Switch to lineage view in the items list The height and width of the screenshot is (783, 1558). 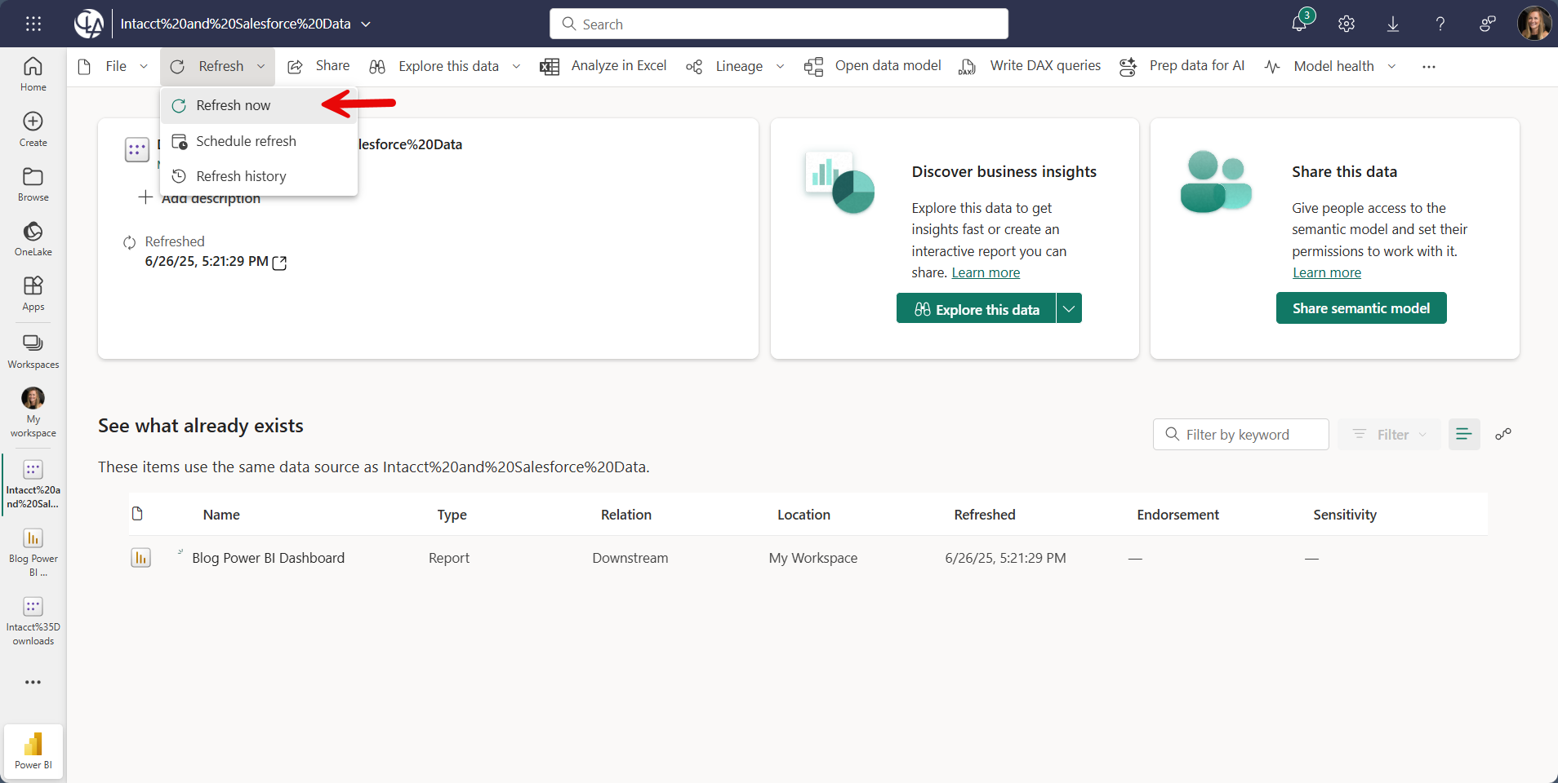(1502, 434)
